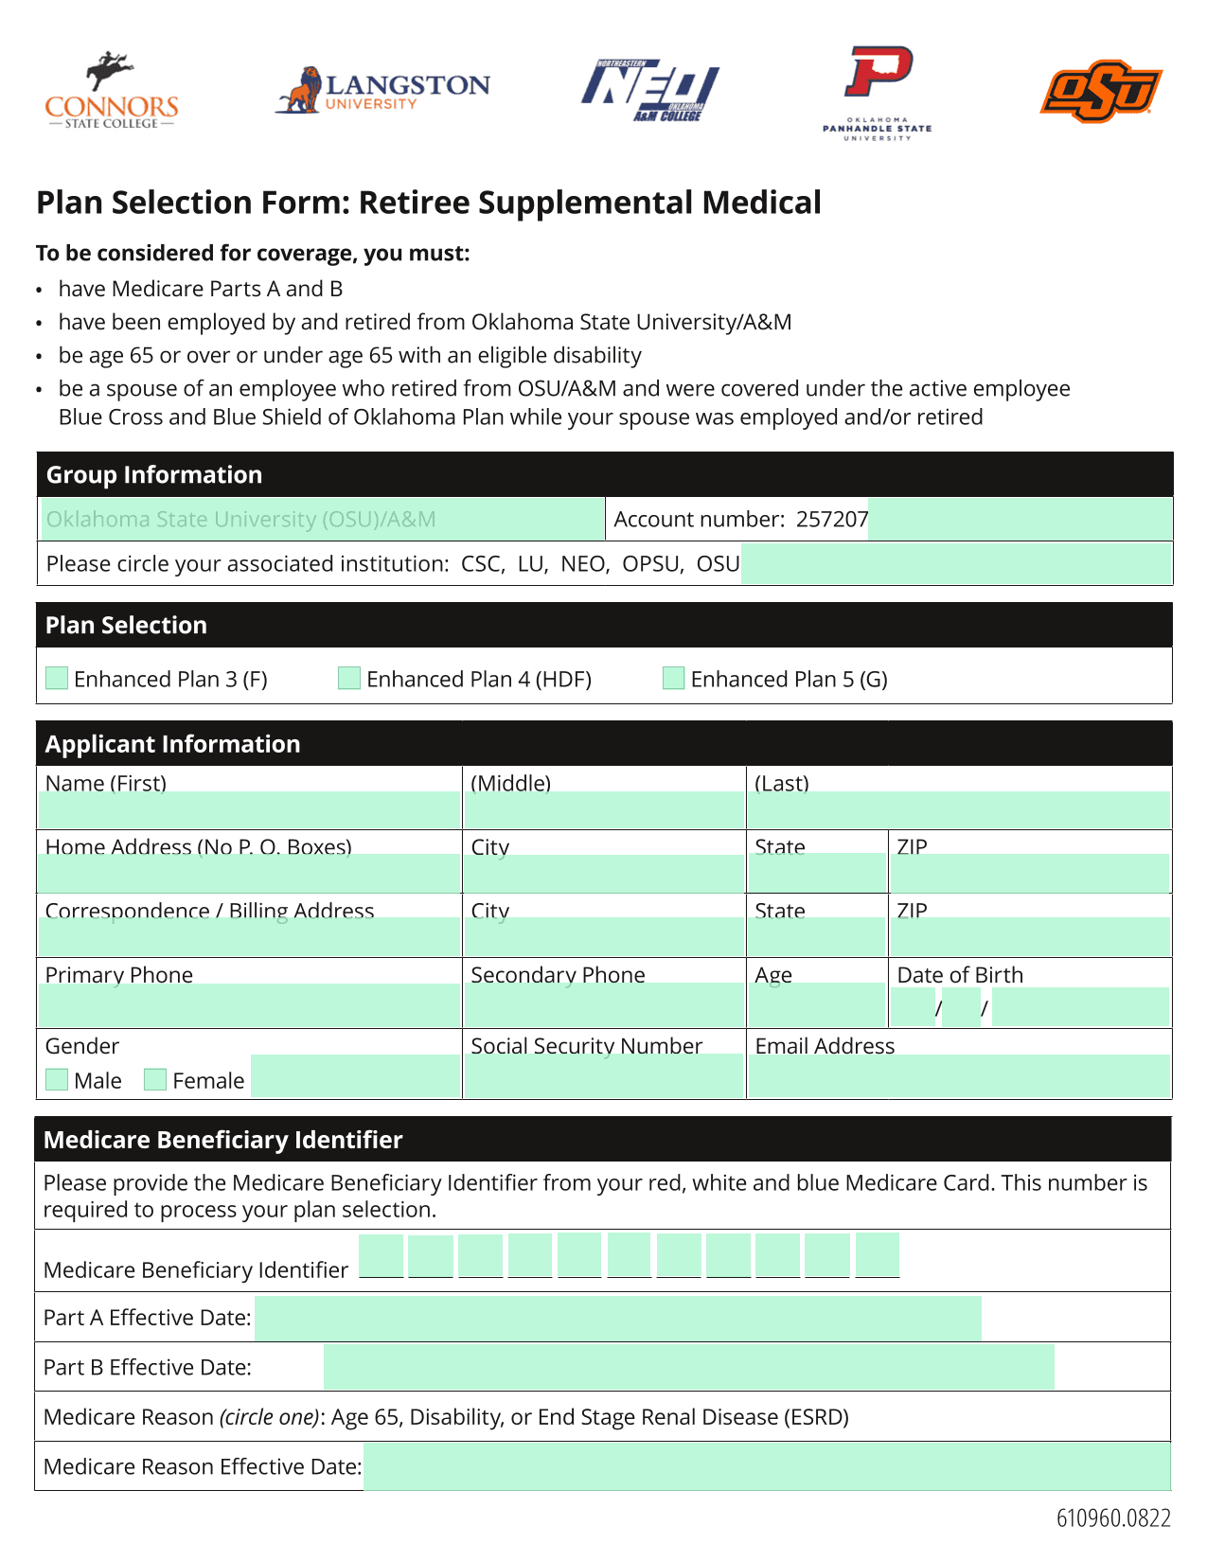Click the Part A Effective Date field
The width and height of the screenshot is (1207, 1561).
(x=618, y=1318)
